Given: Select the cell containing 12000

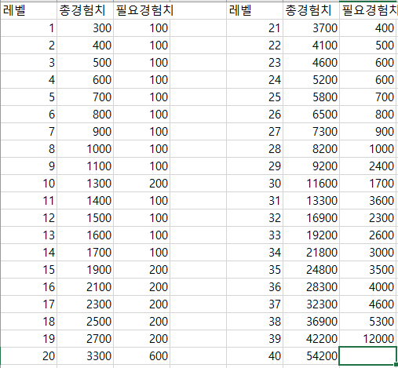Looking at the screenshot, I should (367, 338).
